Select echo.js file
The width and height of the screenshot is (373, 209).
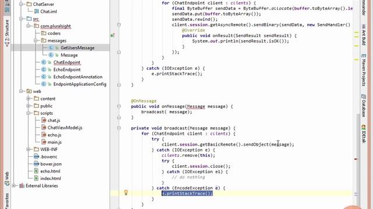click(54, 135)
